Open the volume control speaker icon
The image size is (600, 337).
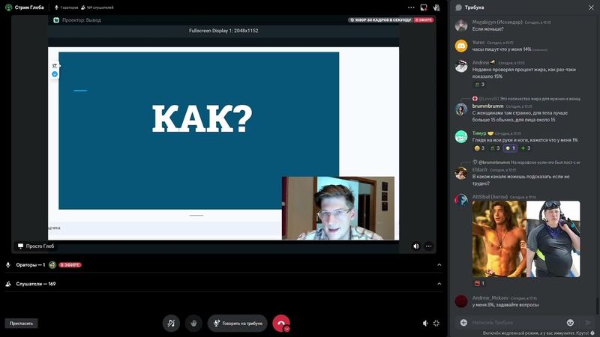click(425, 324)
